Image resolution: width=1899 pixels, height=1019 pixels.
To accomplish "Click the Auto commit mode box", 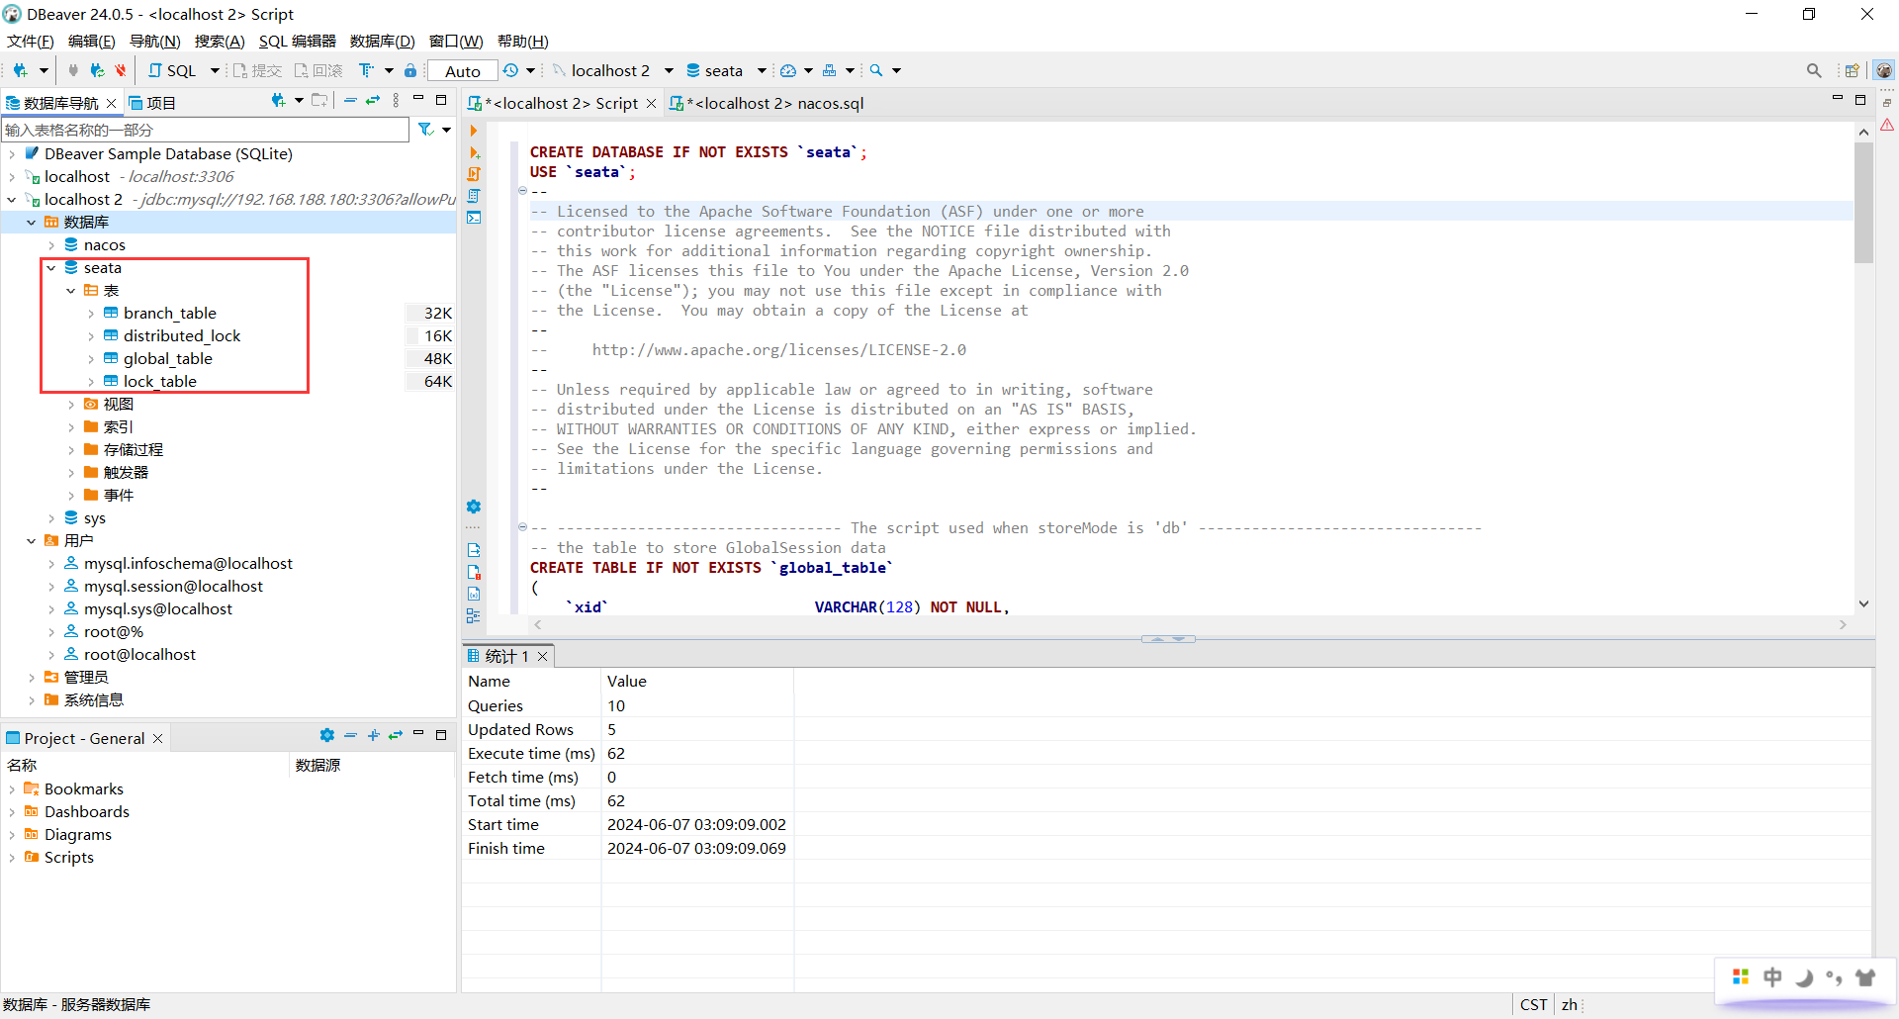I will (x=462, y=70).
